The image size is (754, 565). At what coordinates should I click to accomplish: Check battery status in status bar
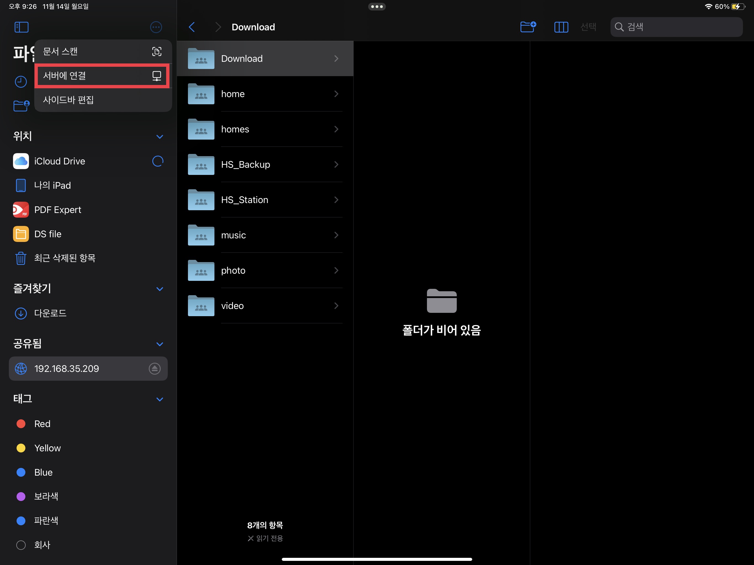[738, 6]
